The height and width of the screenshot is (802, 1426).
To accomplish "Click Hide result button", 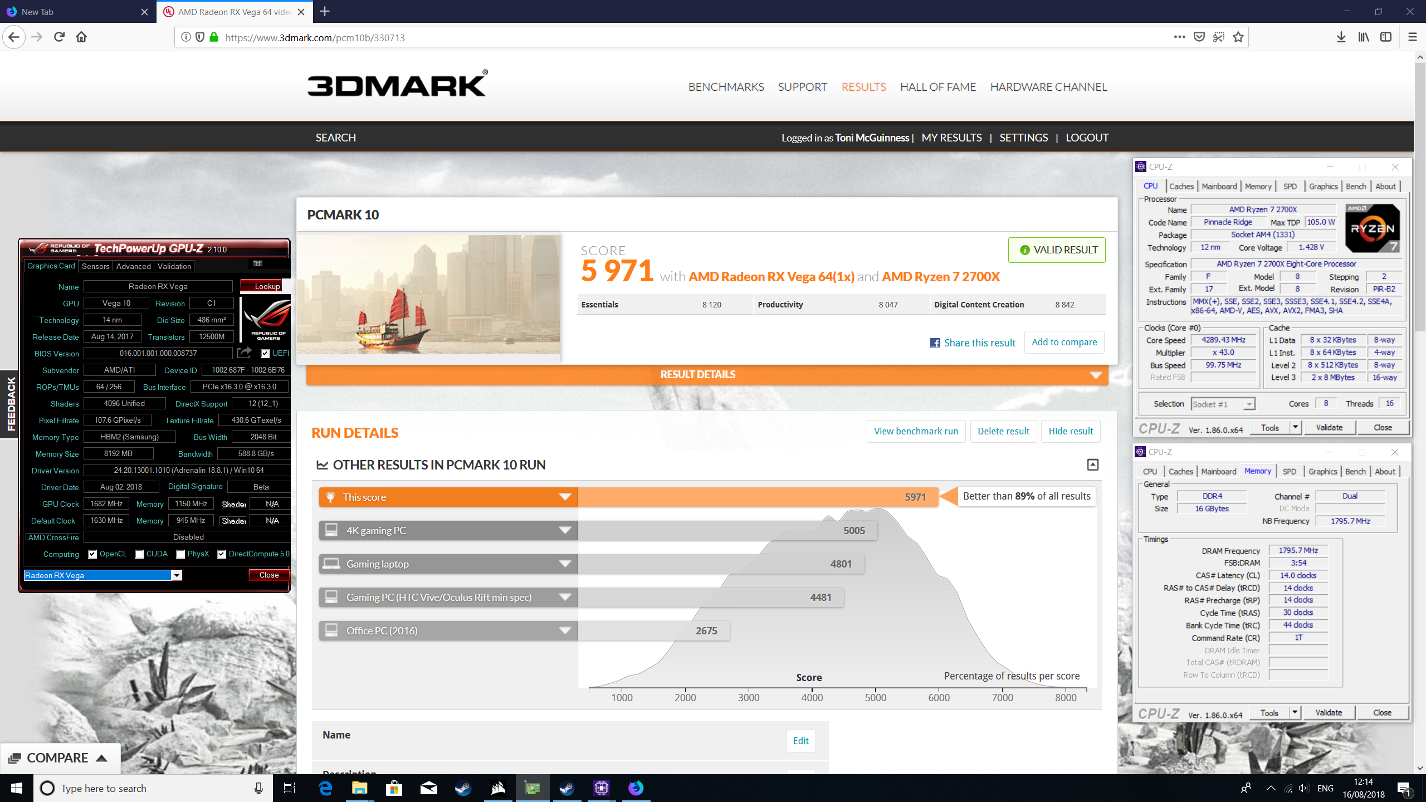I will 1071,431.
